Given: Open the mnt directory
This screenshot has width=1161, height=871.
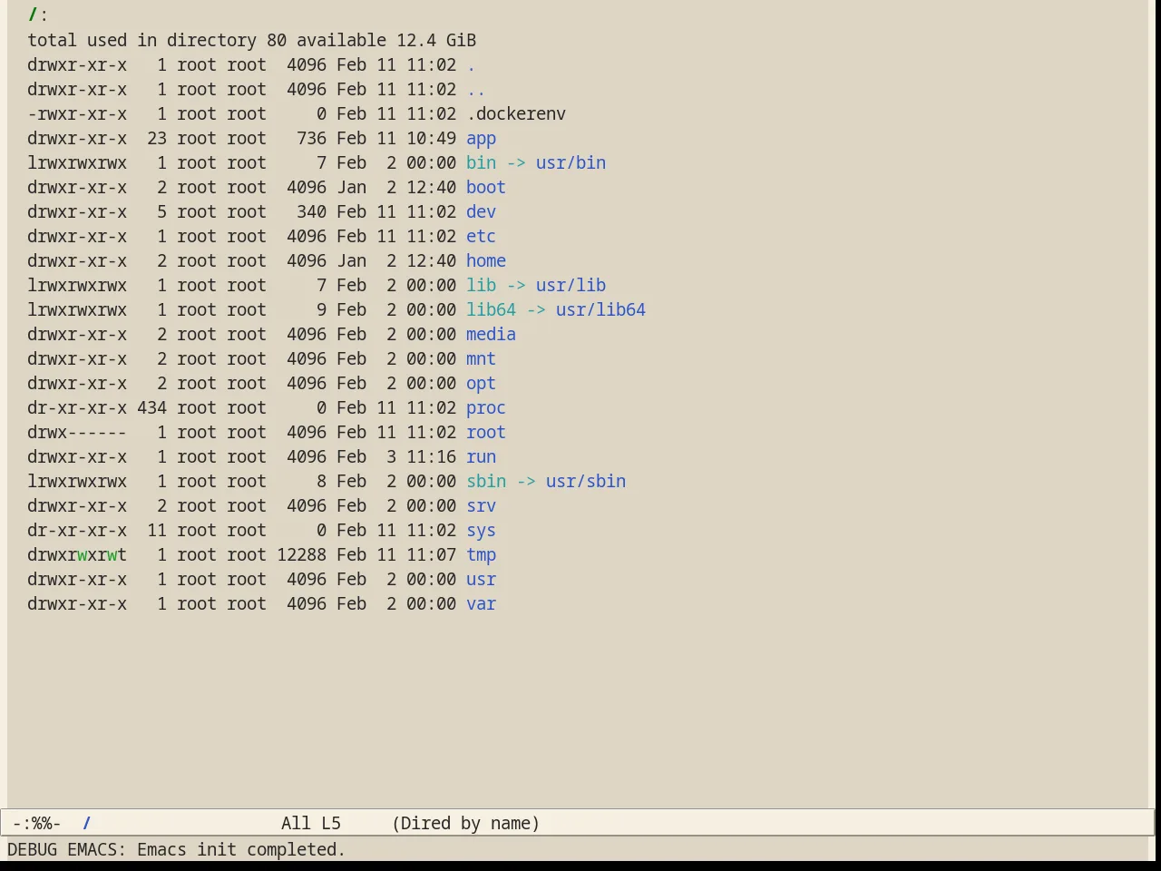Looking at the screenshot, I should tap(481, 359).
